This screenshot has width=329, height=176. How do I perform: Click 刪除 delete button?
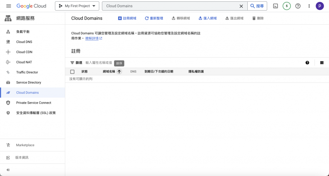tap(258, 18)
